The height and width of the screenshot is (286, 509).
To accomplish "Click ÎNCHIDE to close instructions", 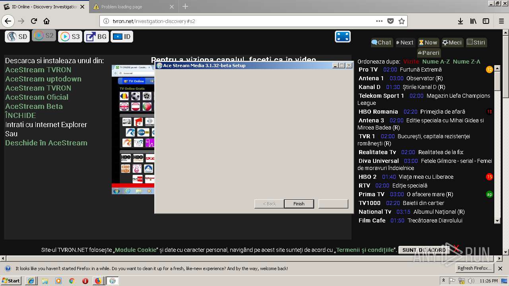I will 21,116.
